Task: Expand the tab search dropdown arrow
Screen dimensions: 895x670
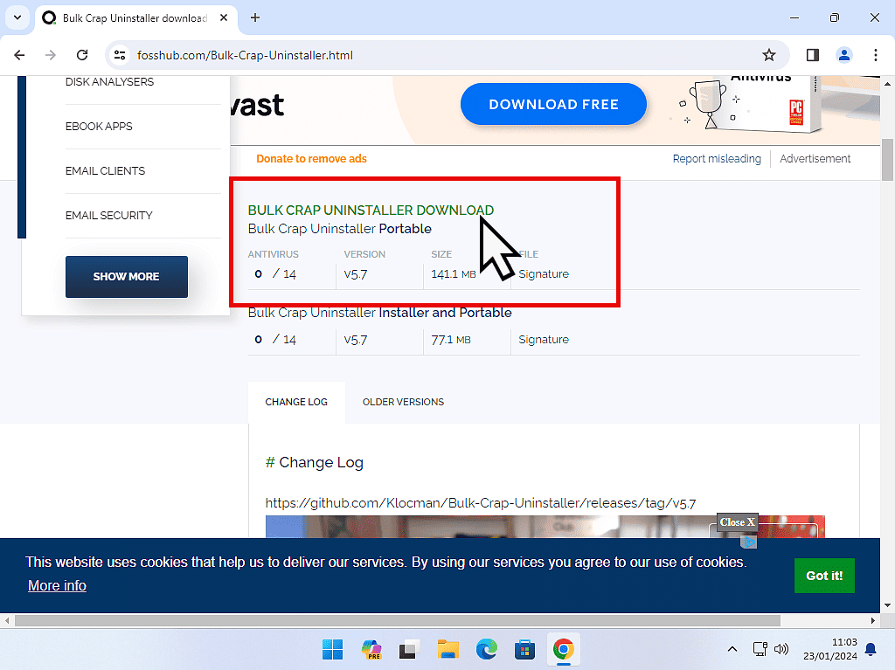Action: 17,17
